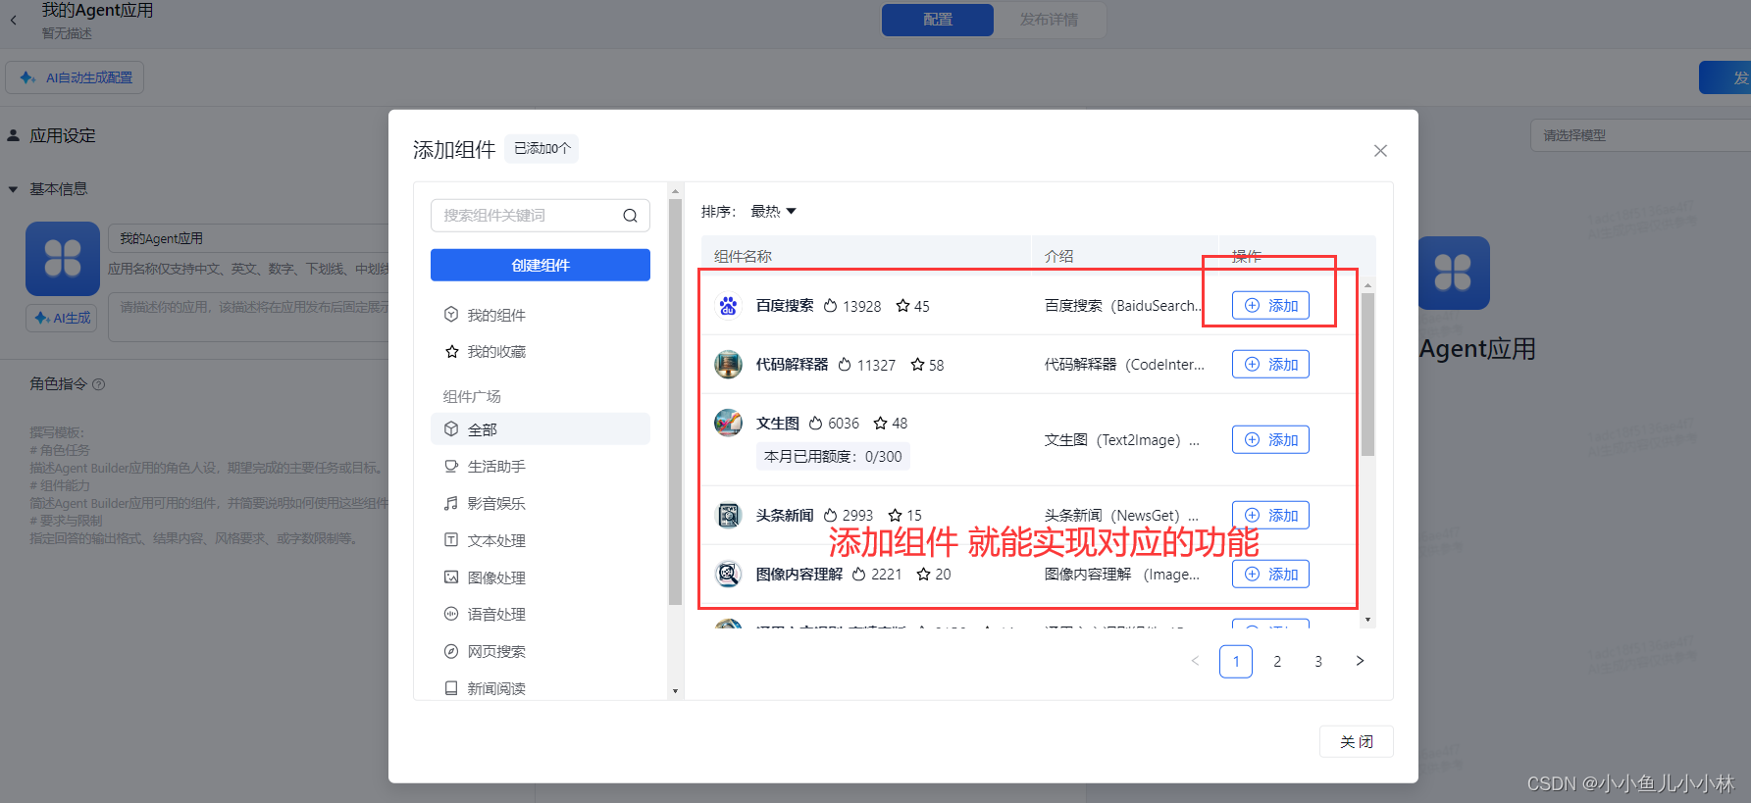Viewport: 1751px width, 803px height.
Task: Click the code interpreter component avatar
Action: coord(728,365)
